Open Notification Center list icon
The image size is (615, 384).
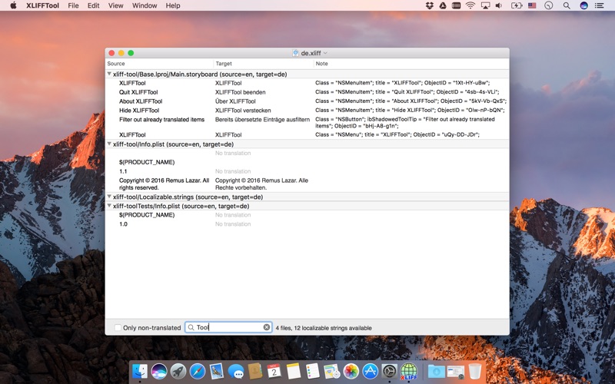(x=599, y=5)
